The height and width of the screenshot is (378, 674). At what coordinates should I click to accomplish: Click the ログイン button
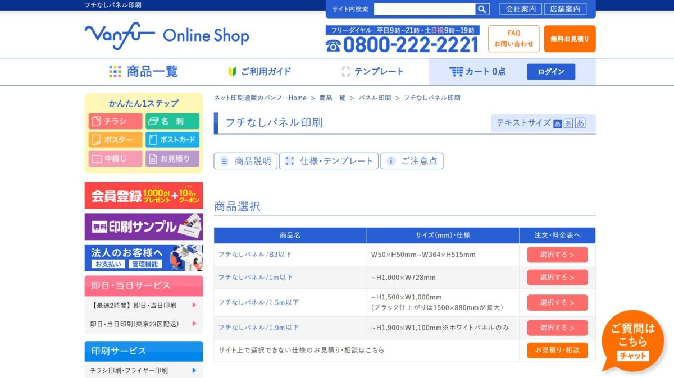pos(551,72)
